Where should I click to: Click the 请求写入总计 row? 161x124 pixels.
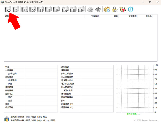tap(87, 80)
